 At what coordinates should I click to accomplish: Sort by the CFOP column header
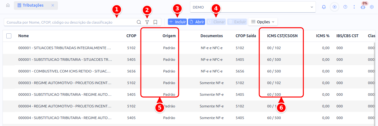131,36
